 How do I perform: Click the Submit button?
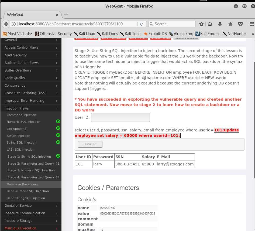(x=90, y=144)
